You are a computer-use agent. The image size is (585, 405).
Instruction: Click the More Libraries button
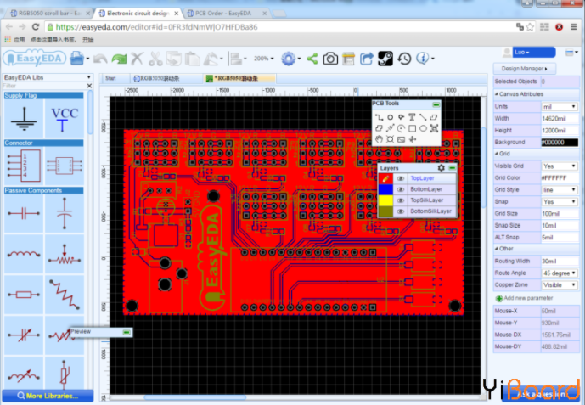[x=48, y=396]
